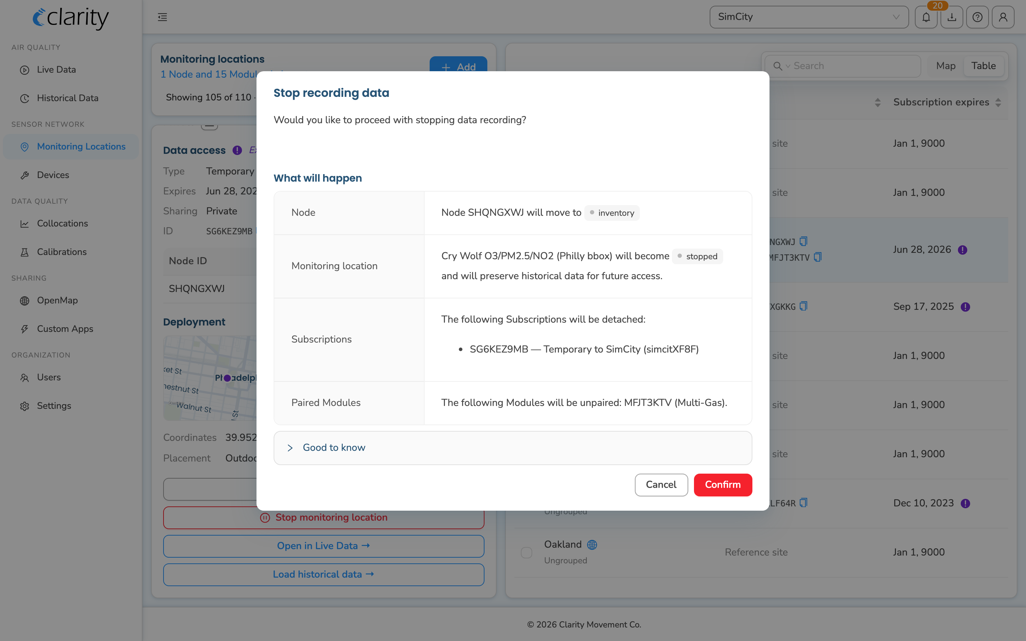1026x641 pixels.
Task: Click the Monitoring Locations pin icon
Action: coord(25,147)
